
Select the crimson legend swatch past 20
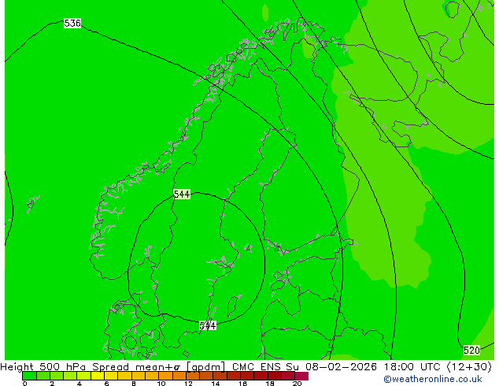pos(301,376)
